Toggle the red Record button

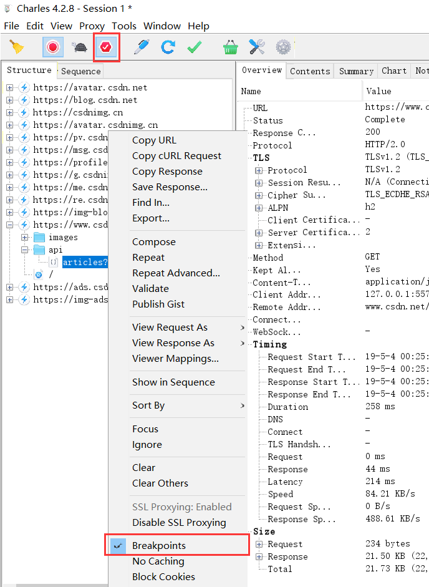tap(53, 47)
